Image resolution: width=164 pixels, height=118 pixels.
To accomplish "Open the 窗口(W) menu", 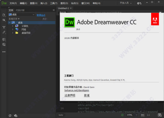I will [86, 3].
